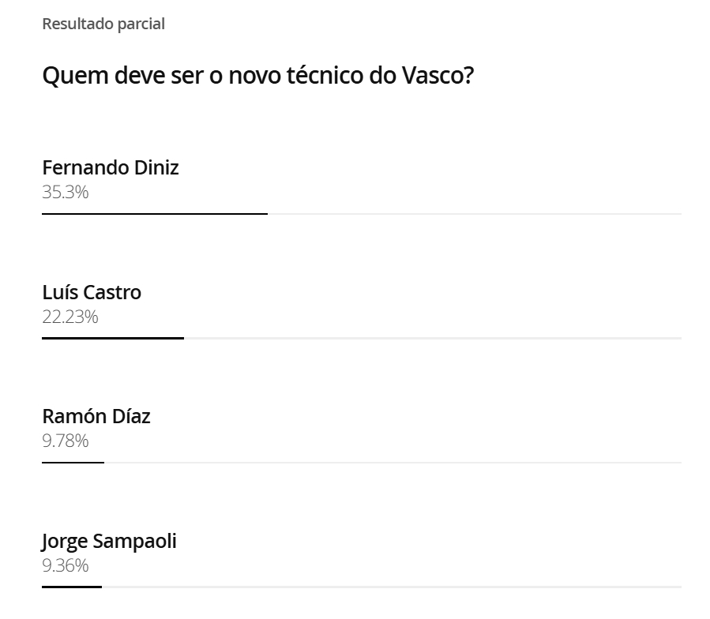Click the dark filled part of Fernando Diniz's bar
710x619 pixels.
tap(155, 214)
